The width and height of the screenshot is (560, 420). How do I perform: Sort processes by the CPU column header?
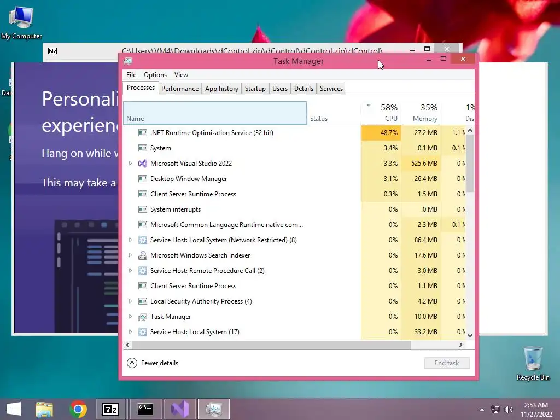click(x=381, y=113)
